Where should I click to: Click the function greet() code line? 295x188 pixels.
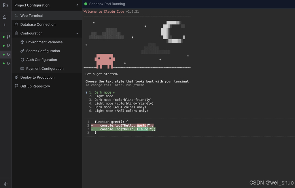coord(111,122)
